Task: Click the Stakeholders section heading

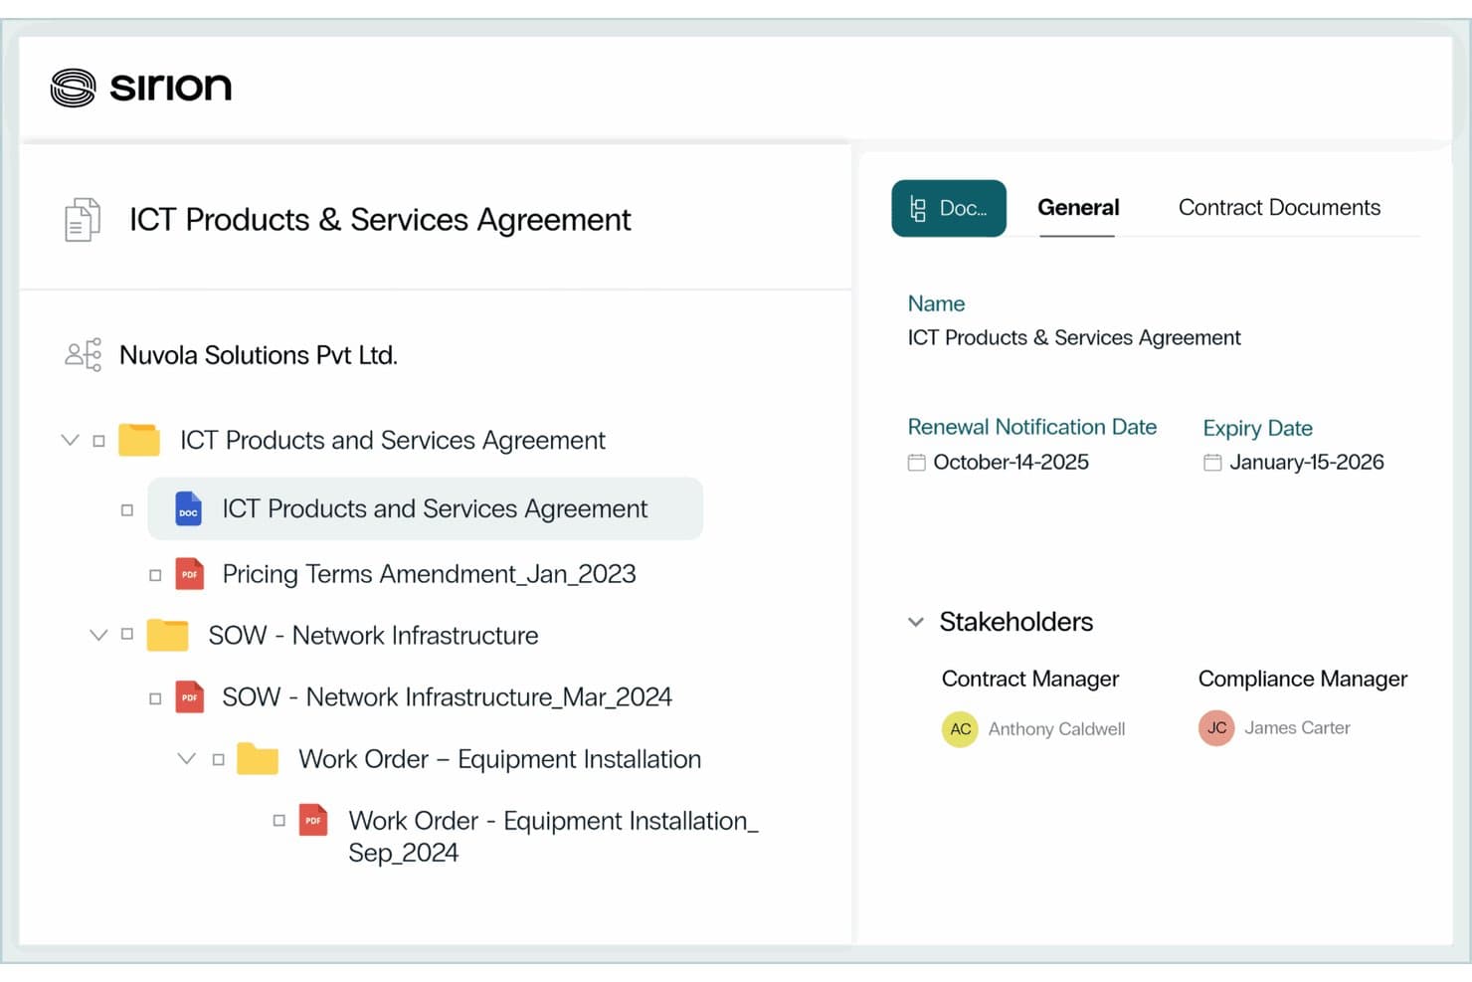Action: click(1016, 622)
